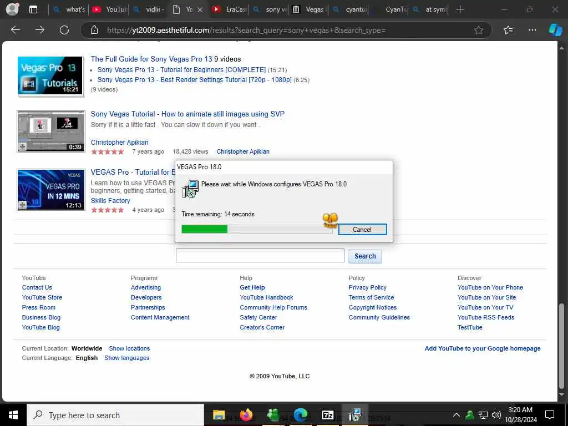Open YouTube Store footer link
The width and height of the screenshot is (568, 426).
coord(42,297)
